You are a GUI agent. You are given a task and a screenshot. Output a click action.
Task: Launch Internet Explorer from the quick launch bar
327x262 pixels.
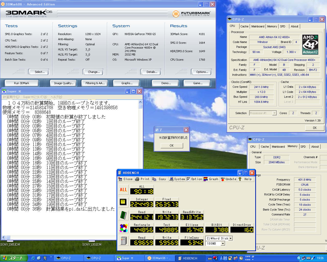coord(33,258)
